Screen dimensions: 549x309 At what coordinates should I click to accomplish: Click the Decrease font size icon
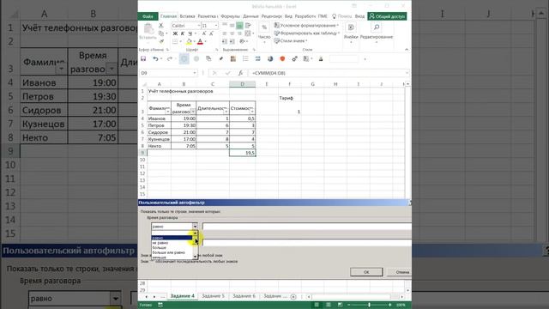click(x=211, y=33)
